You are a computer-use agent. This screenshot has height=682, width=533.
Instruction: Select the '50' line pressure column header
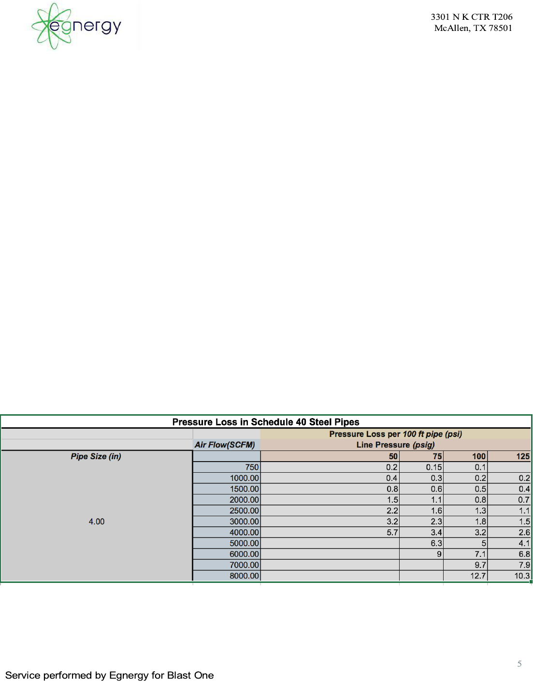[330, 456]
